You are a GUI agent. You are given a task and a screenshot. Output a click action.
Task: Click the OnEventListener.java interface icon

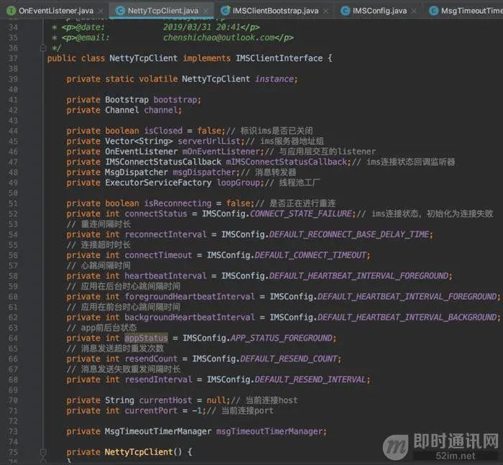tap(11, 11)
